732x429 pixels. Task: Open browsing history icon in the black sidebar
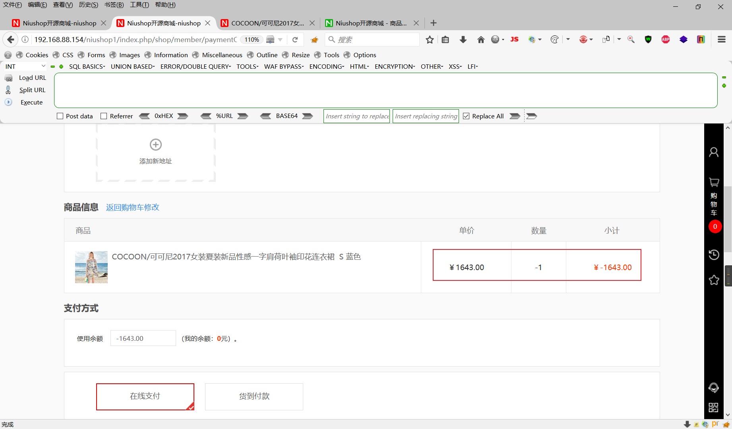714,255
